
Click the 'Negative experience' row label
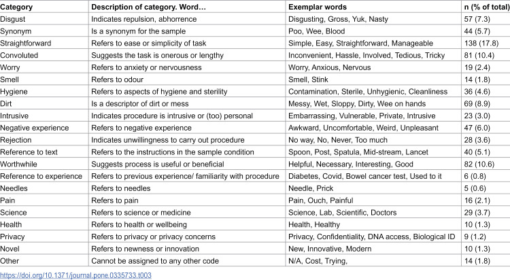(x=35, y=128)
